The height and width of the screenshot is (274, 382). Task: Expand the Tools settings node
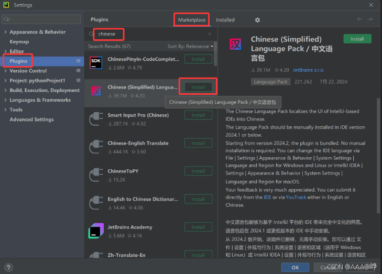point(5,110)
